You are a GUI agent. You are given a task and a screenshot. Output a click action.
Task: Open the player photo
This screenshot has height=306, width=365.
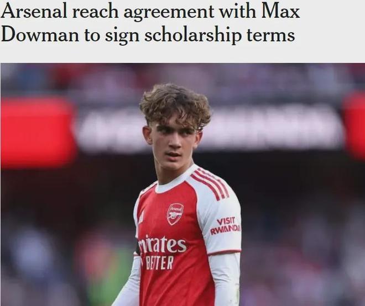182,184
